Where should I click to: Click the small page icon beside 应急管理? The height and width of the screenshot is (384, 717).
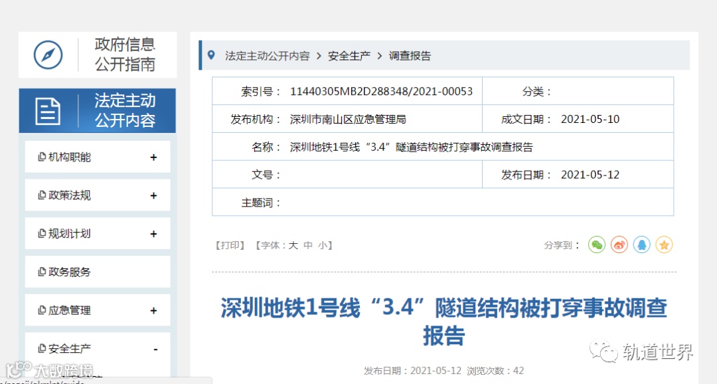pos(42,310)
